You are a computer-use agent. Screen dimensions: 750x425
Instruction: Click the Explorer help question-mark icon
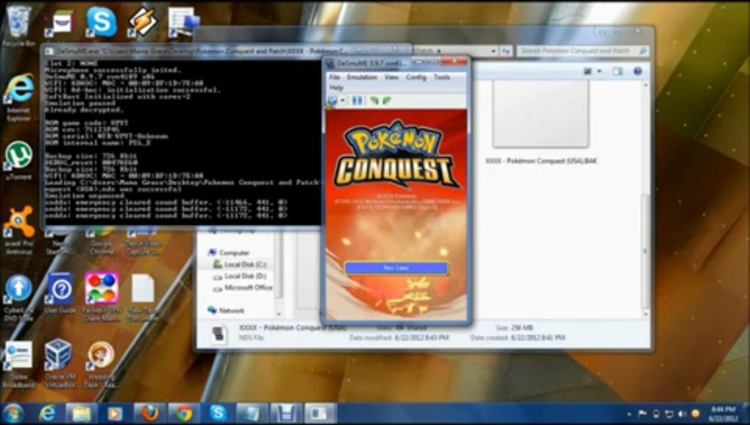638,71
